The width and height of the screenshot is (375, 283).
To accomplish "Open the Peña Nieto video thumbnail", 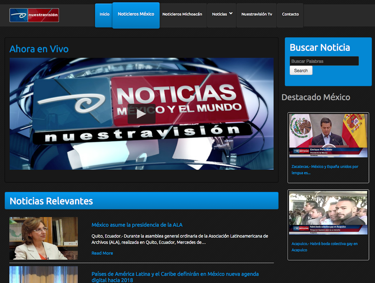I will tap(328, 135).
